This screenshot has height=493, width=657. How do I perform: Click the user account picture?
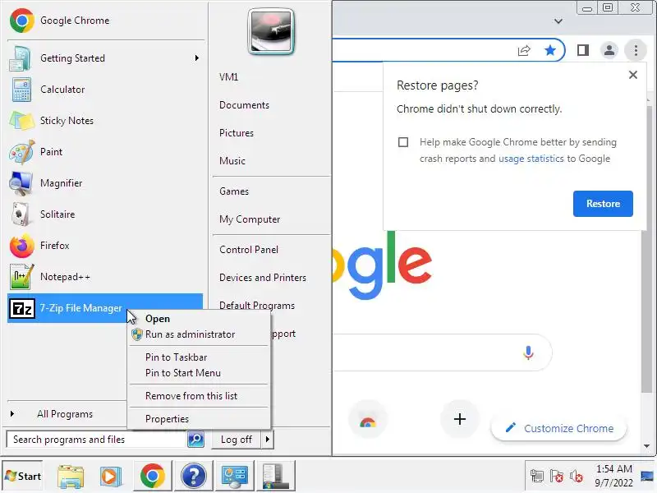[271, 31]
